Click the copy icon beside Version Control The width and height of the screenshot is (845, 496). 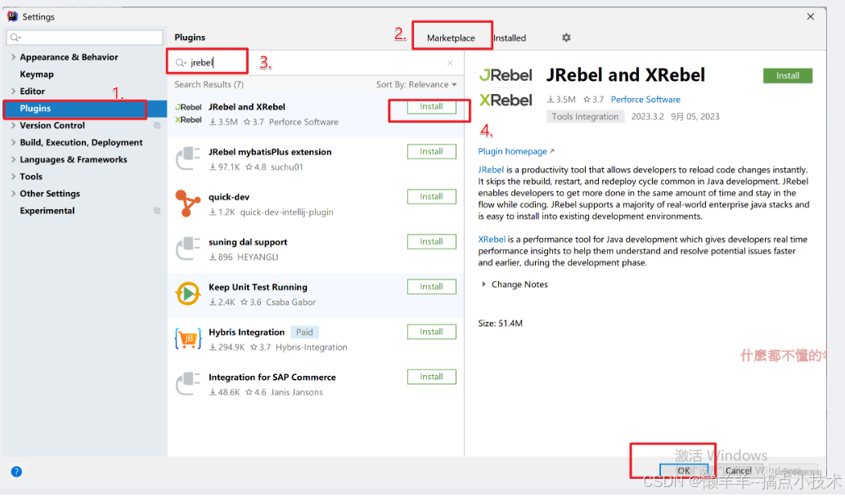tap(157, 126)
